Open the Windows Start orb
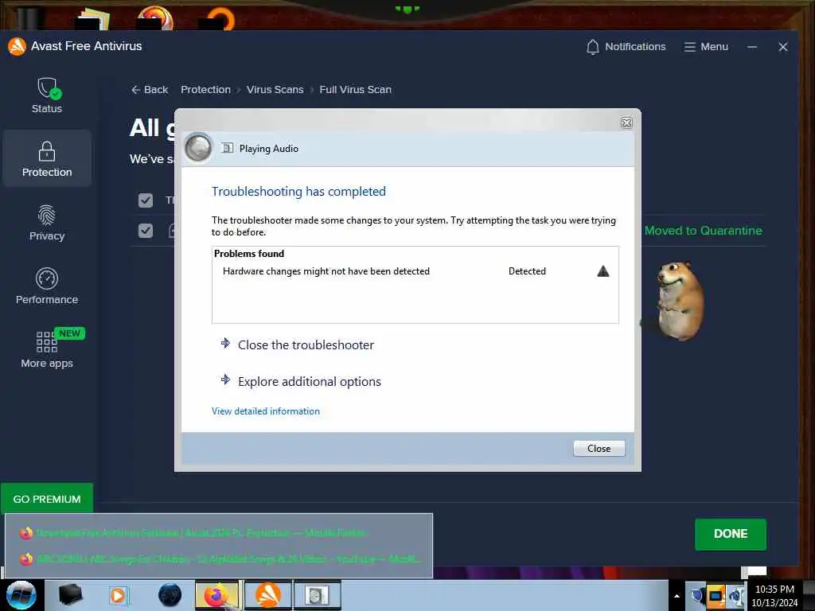Screen dimensions: 815x611 coord(21,595)
